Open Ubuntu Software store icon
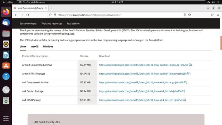 click(x=6, y=66)
